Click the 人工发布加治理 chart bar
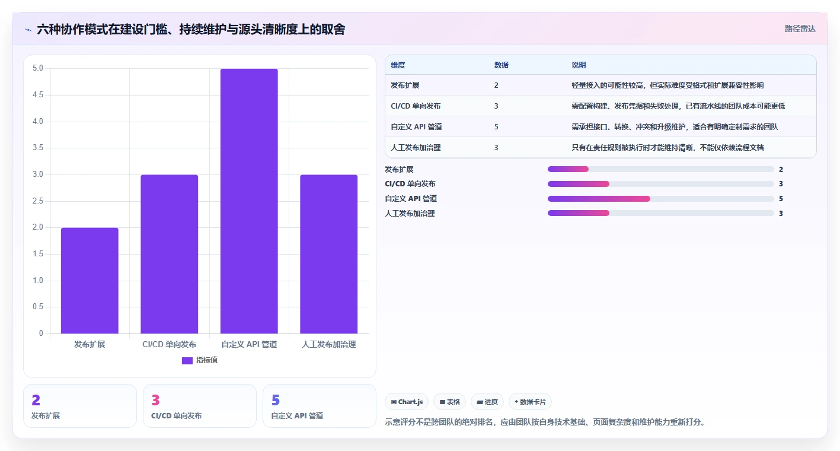Screen dimensions: 840x451 [x=329, y=254]
